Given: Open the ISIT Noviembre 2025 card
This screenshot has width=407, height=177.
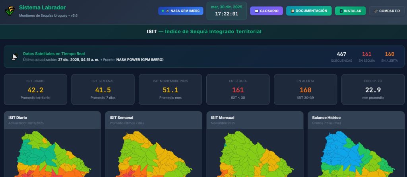Looking at the screenshot, I should pos(171,89).
